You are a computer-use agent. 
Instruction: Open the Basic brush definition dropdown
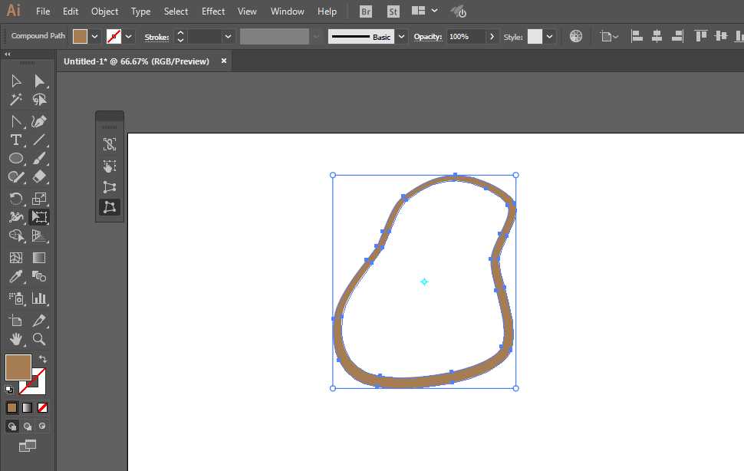coord(401,37)
